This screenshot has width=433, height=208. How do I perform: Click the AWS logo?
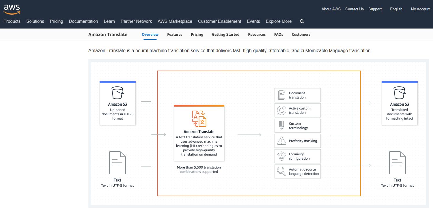point(12,9)
